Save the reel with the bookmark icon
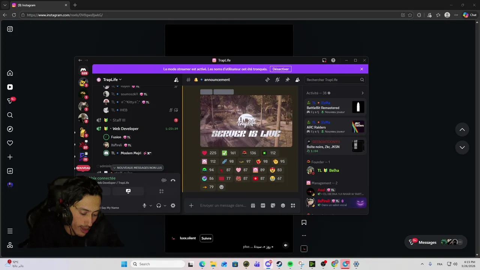Viewport: 480px width, 270px height. pos(304,222)
